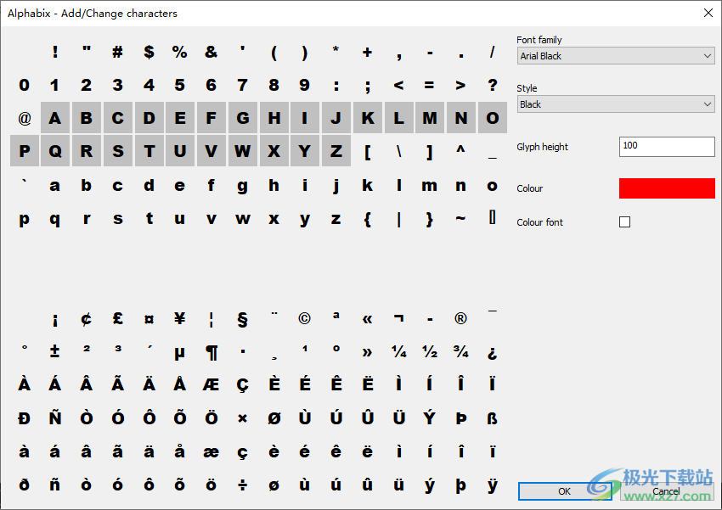Select the section sign § glyph
Image resolution: width=722 pixels, height=510 pixels.
coord(243,319)
